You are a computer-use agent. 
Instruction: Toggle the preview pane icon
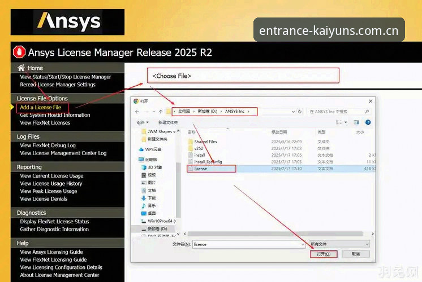point(356,122)
